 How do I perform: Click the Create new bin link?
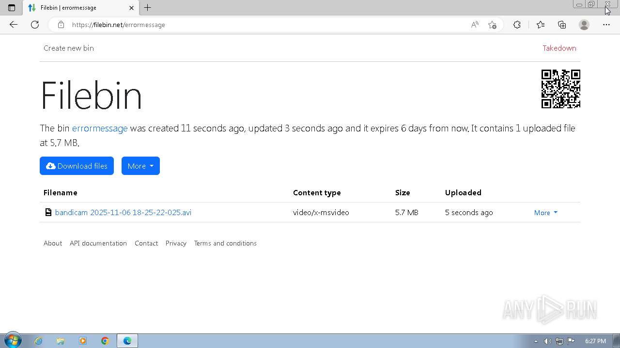pos(69,48)
